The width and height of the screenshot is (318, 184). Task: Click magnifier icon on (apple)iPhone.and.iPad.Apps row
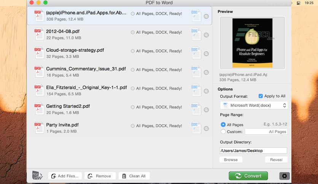click(206, 16)
